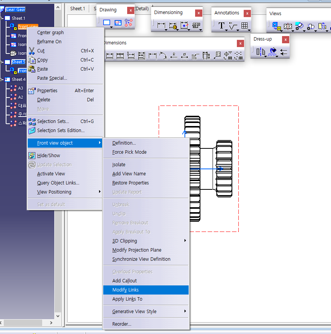Expand the Generative View Style submenu

pos(185,311)
